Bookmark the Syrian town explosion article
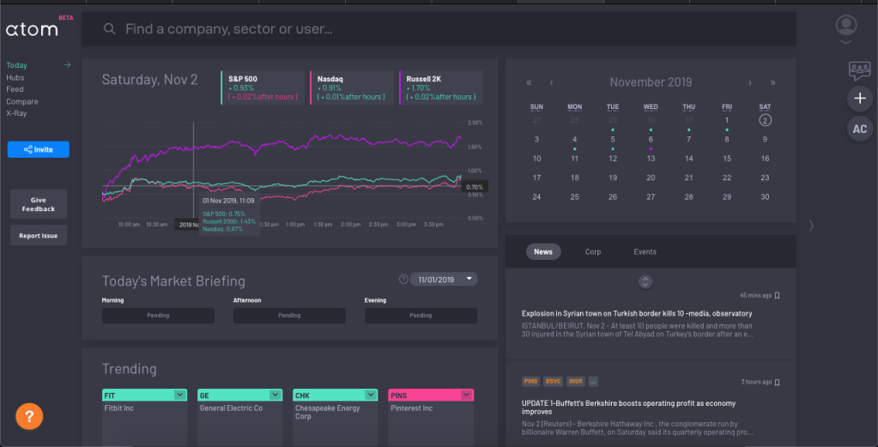 pyautogui.click(x=778, y=295)
